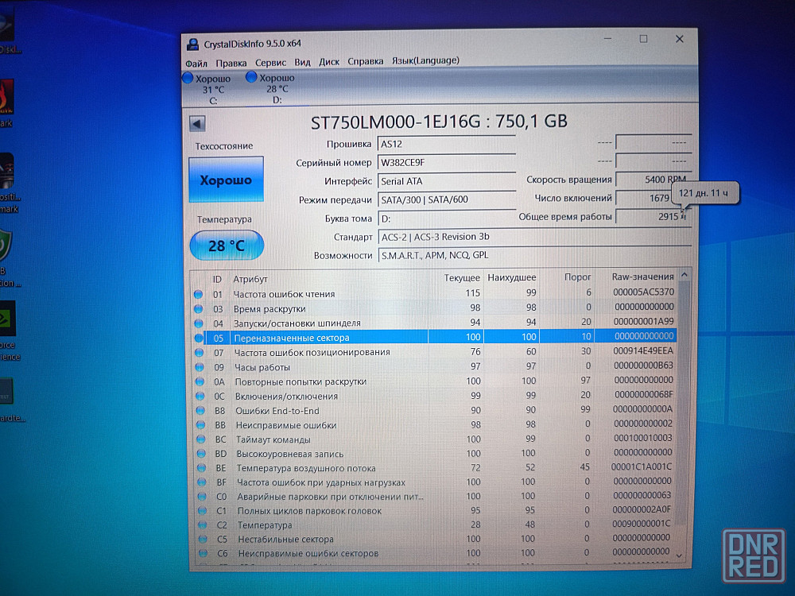Select the Ошибки End-to-End attribute text
Screen dimensions: 795x596
[277, 411]
